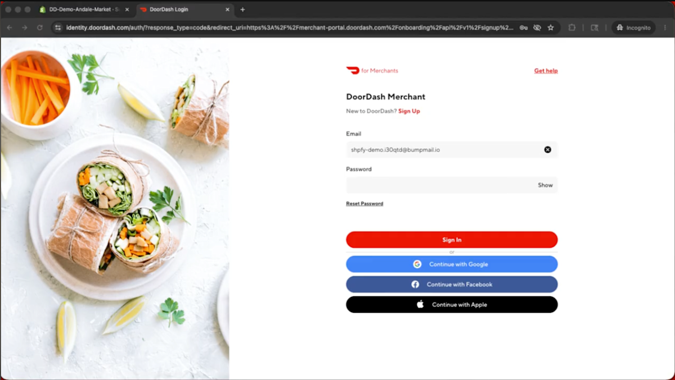Open the password key icon in address bar
Image resolution: width=675 pixels, height=380 pixels.
coord(523,28)
